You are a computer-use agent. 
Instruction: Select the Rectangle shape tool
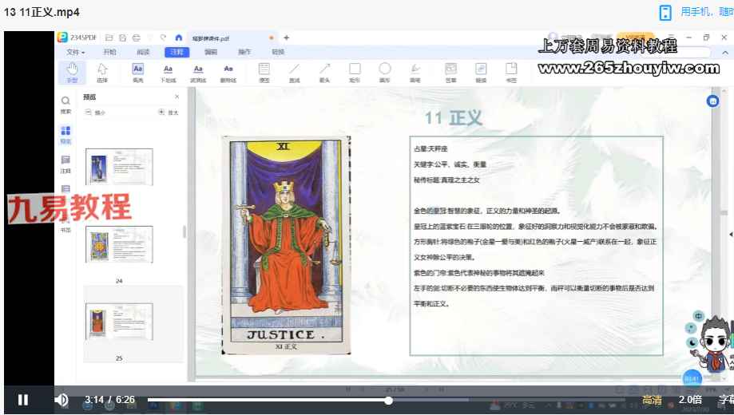pos(355,73)
